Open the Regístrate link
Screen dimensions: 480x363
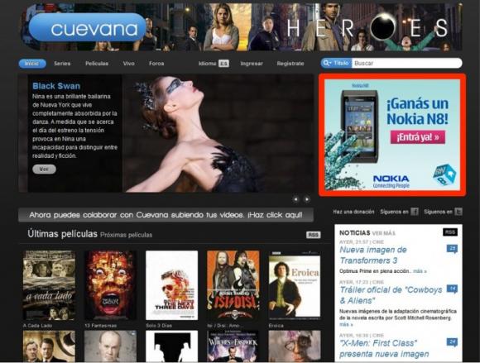tap(290, 64)
